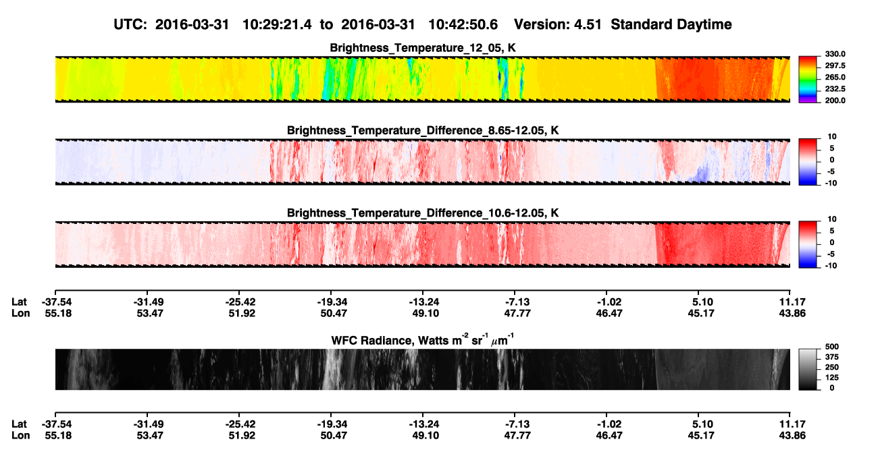Click longitude '51.92' under the WFC Radiance panel

241,435
